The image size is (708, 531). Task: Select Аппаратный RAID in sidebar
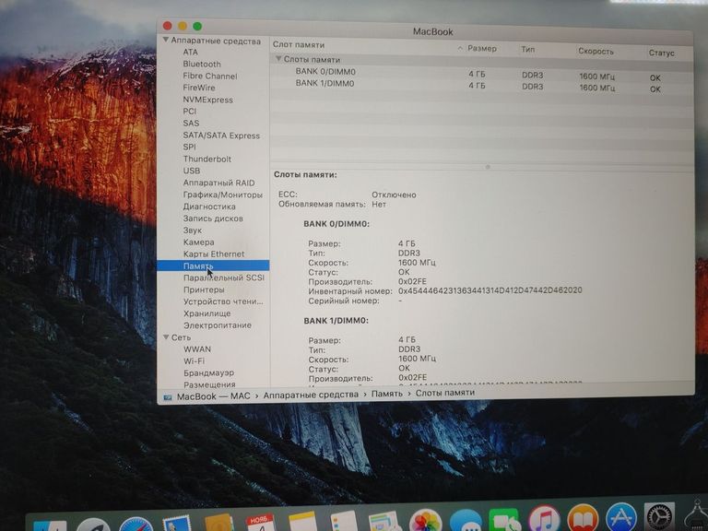coord(219,183)
